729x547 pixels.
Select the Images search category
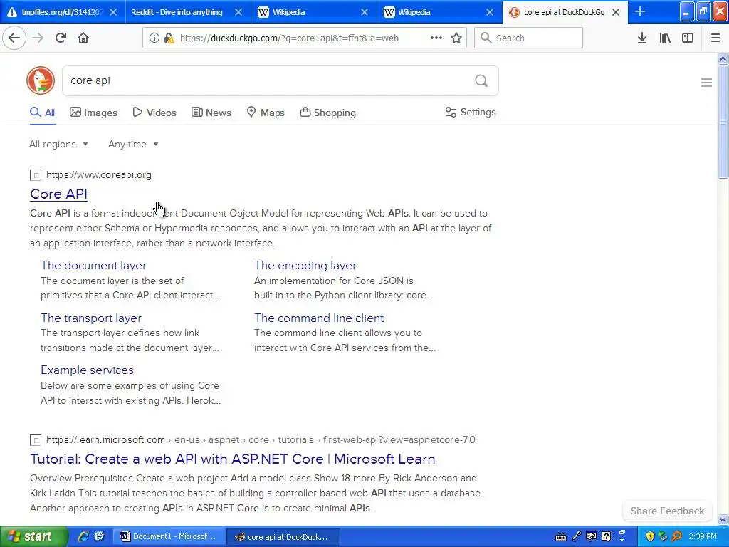pos(93,113)
